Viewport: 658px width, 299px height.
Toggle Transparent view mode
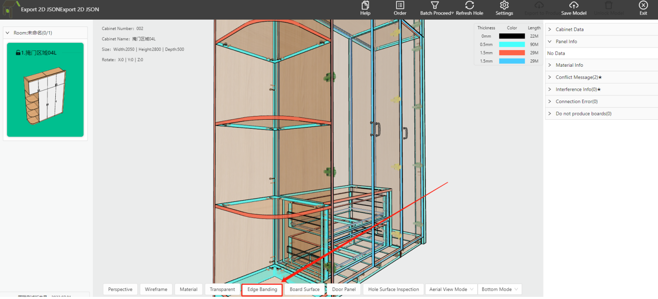coord(222,290)
